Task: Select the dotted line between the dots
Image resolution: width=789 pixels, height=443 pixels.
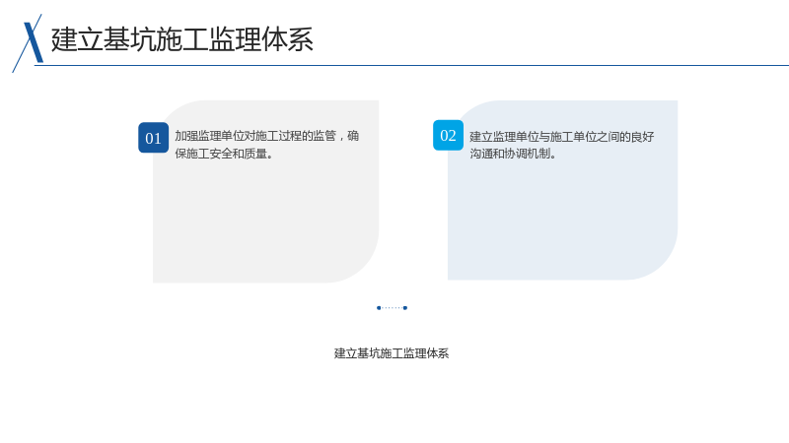Action: 392,308
